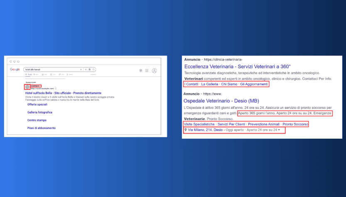Select the 'Tutti' search tab

click(x=28, y=74)
